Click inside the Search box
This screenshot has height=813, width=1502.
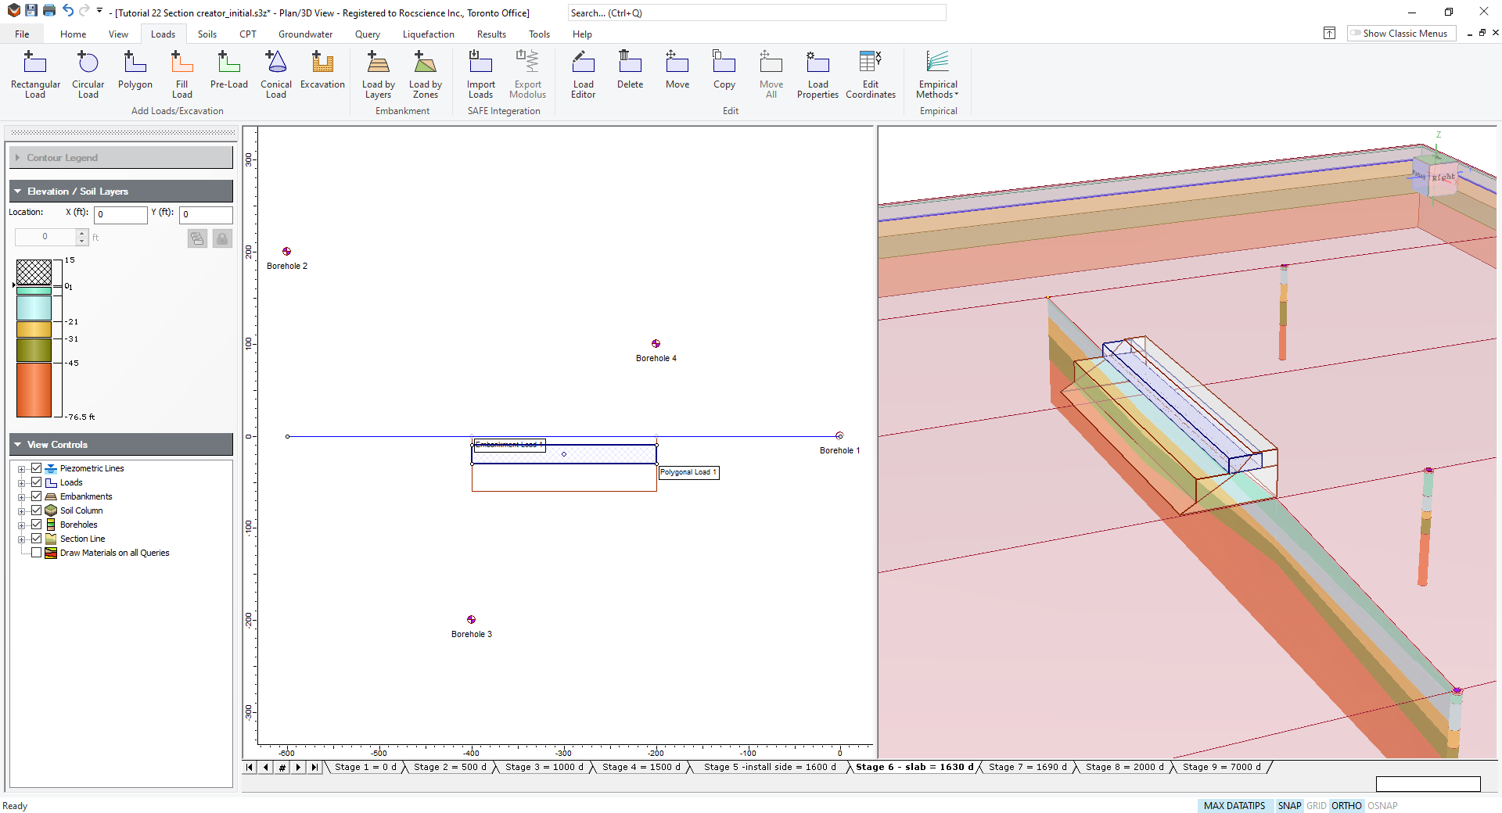point(756,13)
